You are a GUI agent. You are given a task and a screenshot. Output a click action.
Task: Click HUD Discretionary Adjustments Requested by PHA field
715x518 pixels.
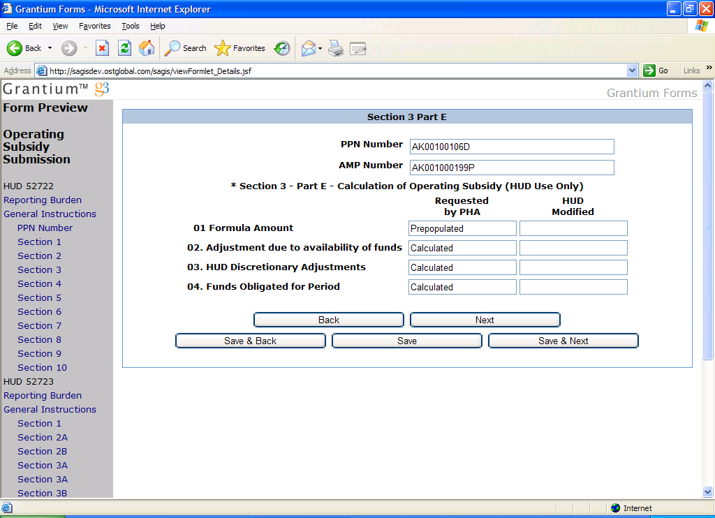pos(462,267)
